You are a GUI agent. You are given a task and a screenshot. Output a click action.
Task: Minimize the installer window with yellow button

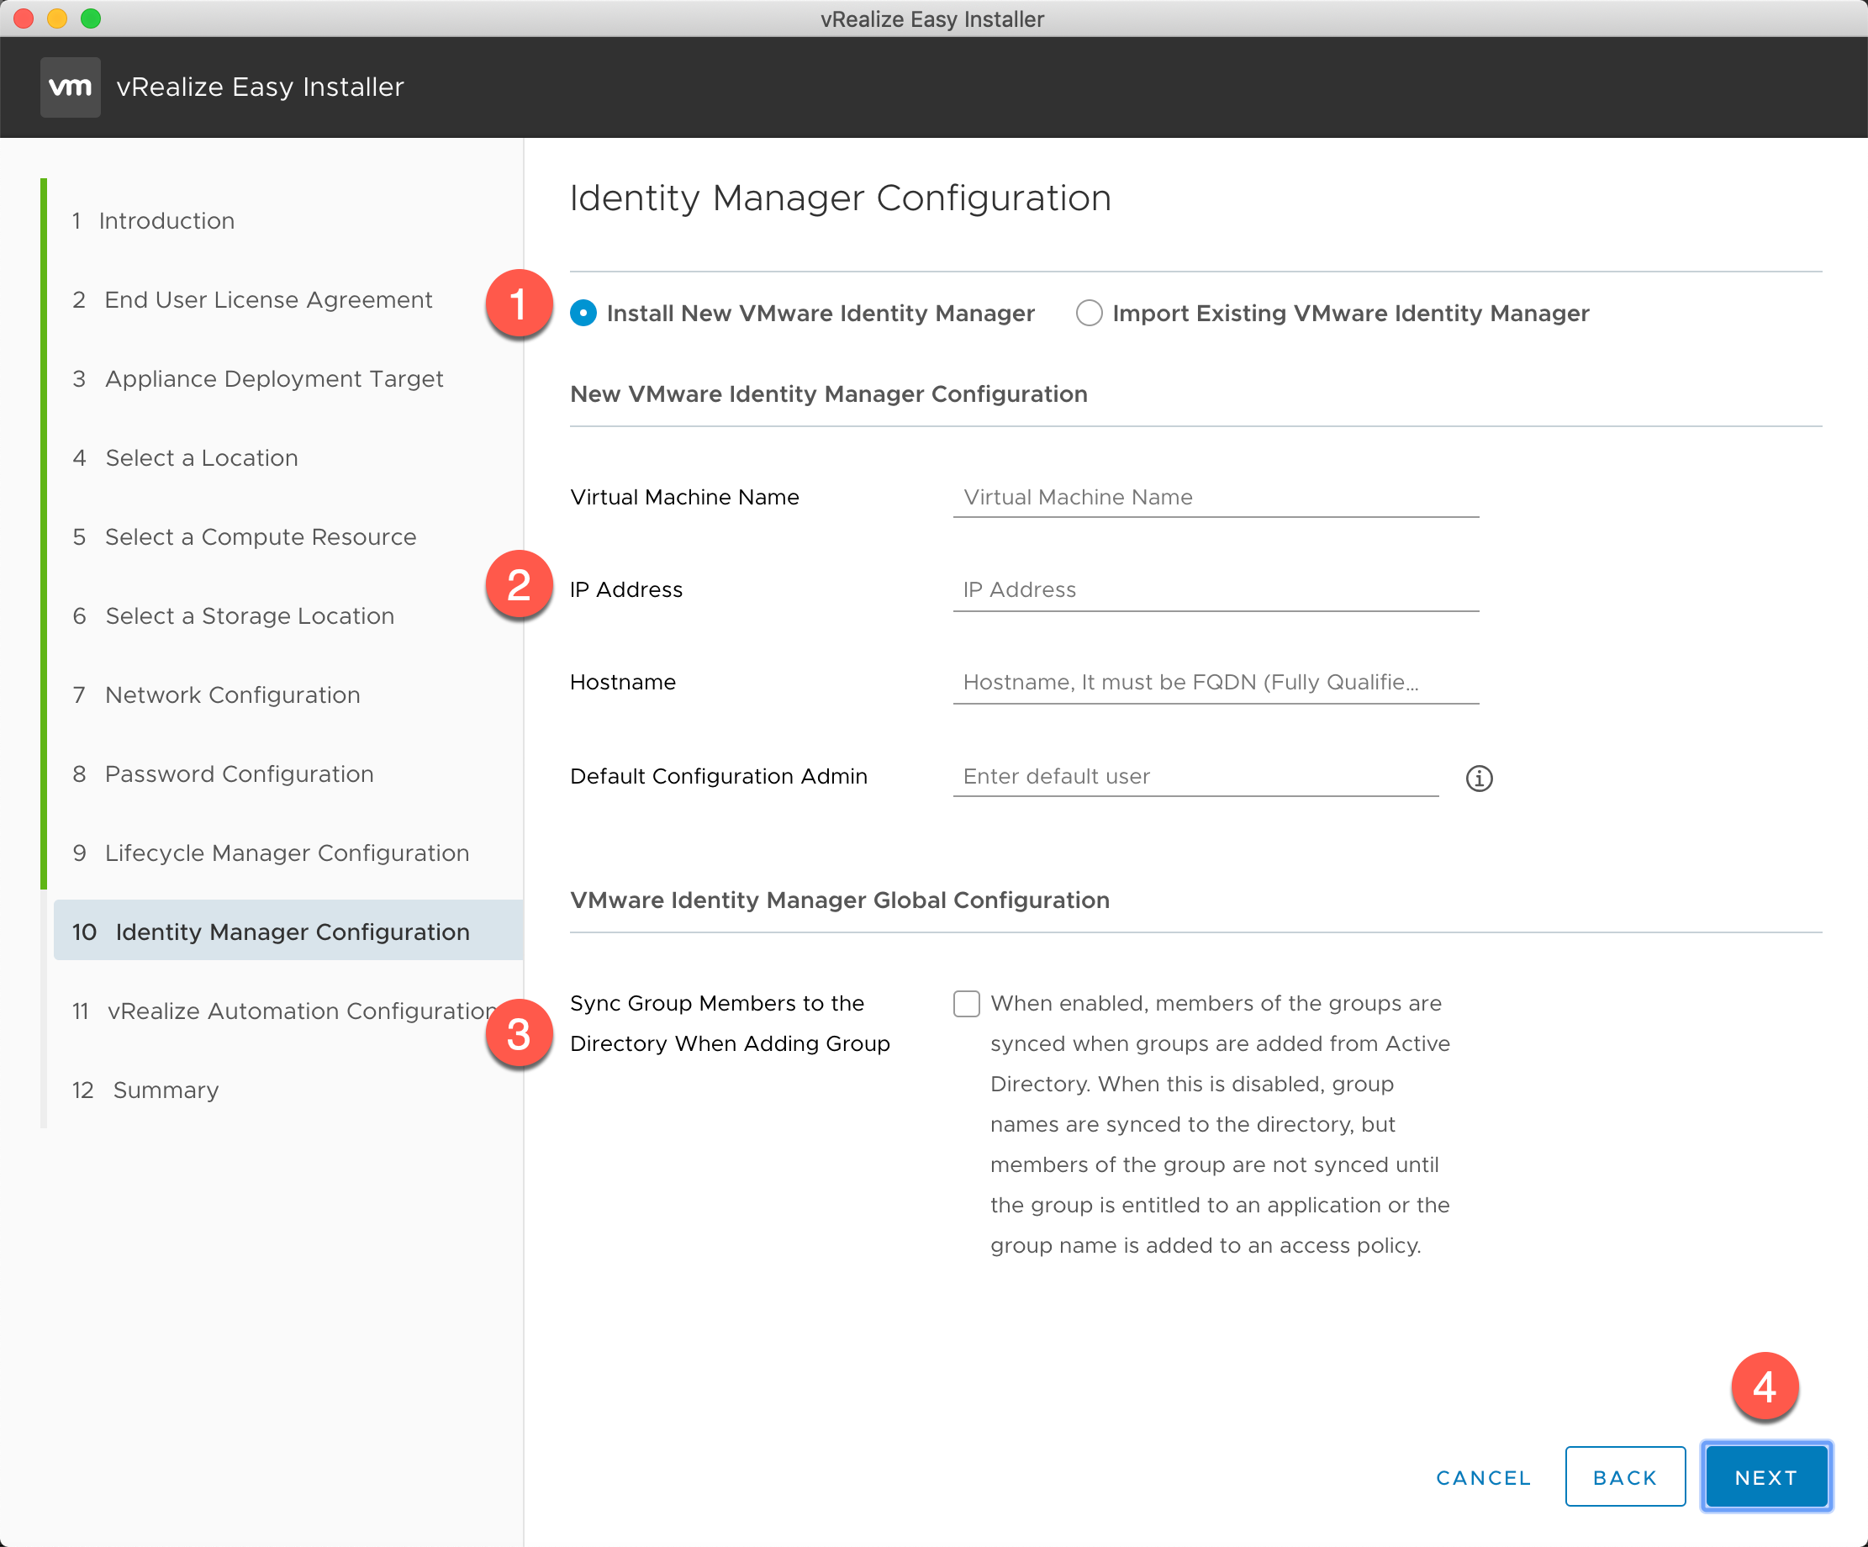click(57, 18)
